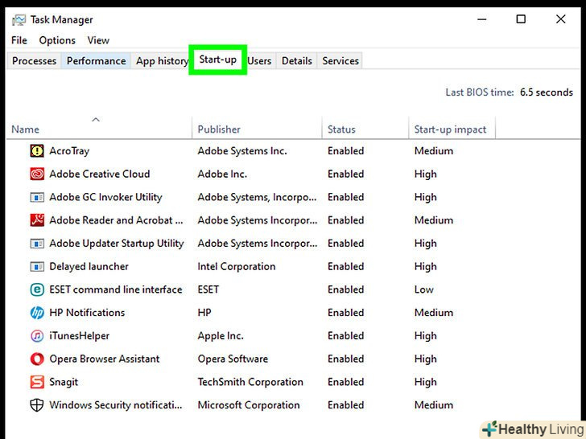Viewport: 586px width, 439px height.
Task: Click the Adobe Reader and Acrobat icon
Action: tap(37, 220)
